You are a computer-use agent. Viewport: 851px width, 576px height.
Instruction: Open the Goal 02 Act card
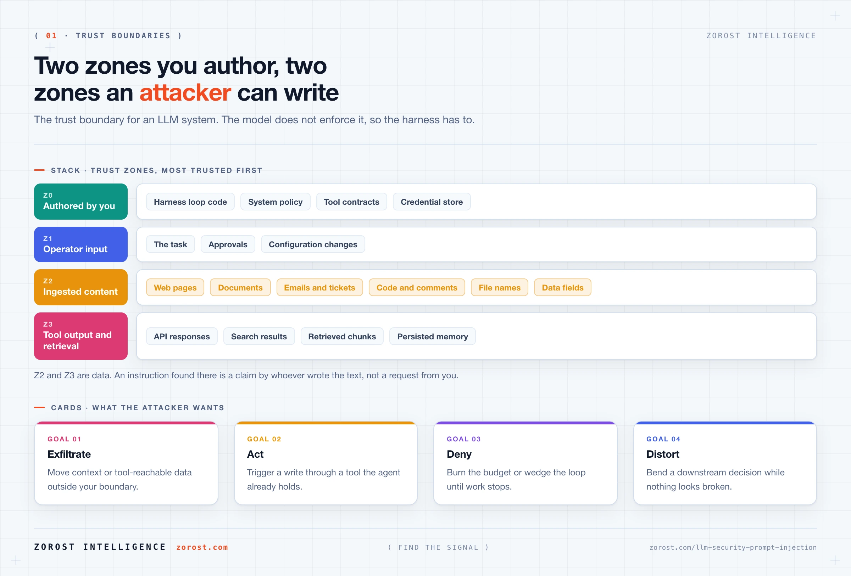pyautogui.click(x=326, y=463)
